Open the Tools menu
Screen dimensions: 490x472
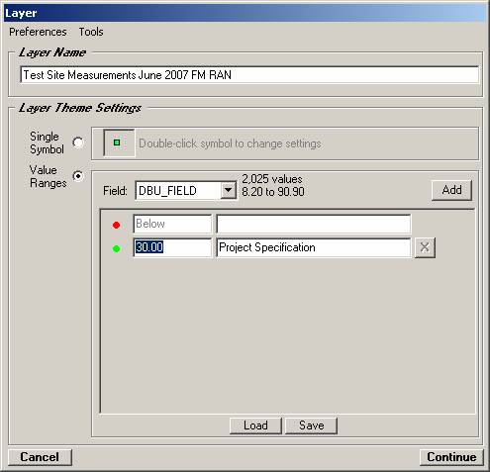(x=91, y=32)
